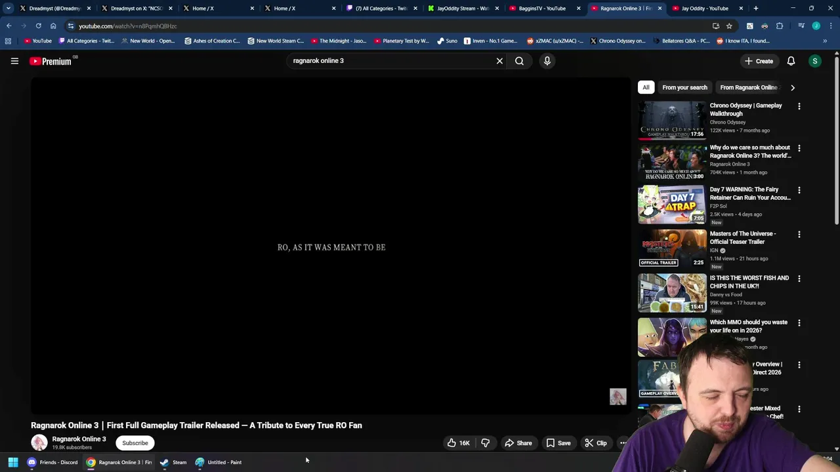Play the Chrono Odyssey Gameplay Walkthrough thumbnail
This screenshot has height=472, width=840.
tap(672, 119)
